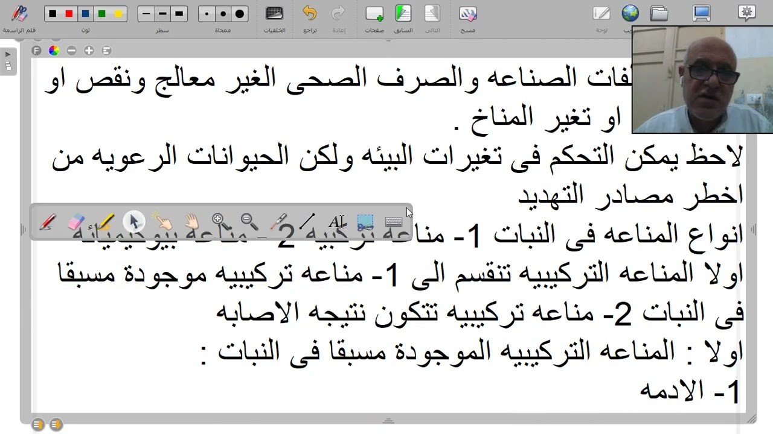Choose the blue pen color

coord(85,14)
